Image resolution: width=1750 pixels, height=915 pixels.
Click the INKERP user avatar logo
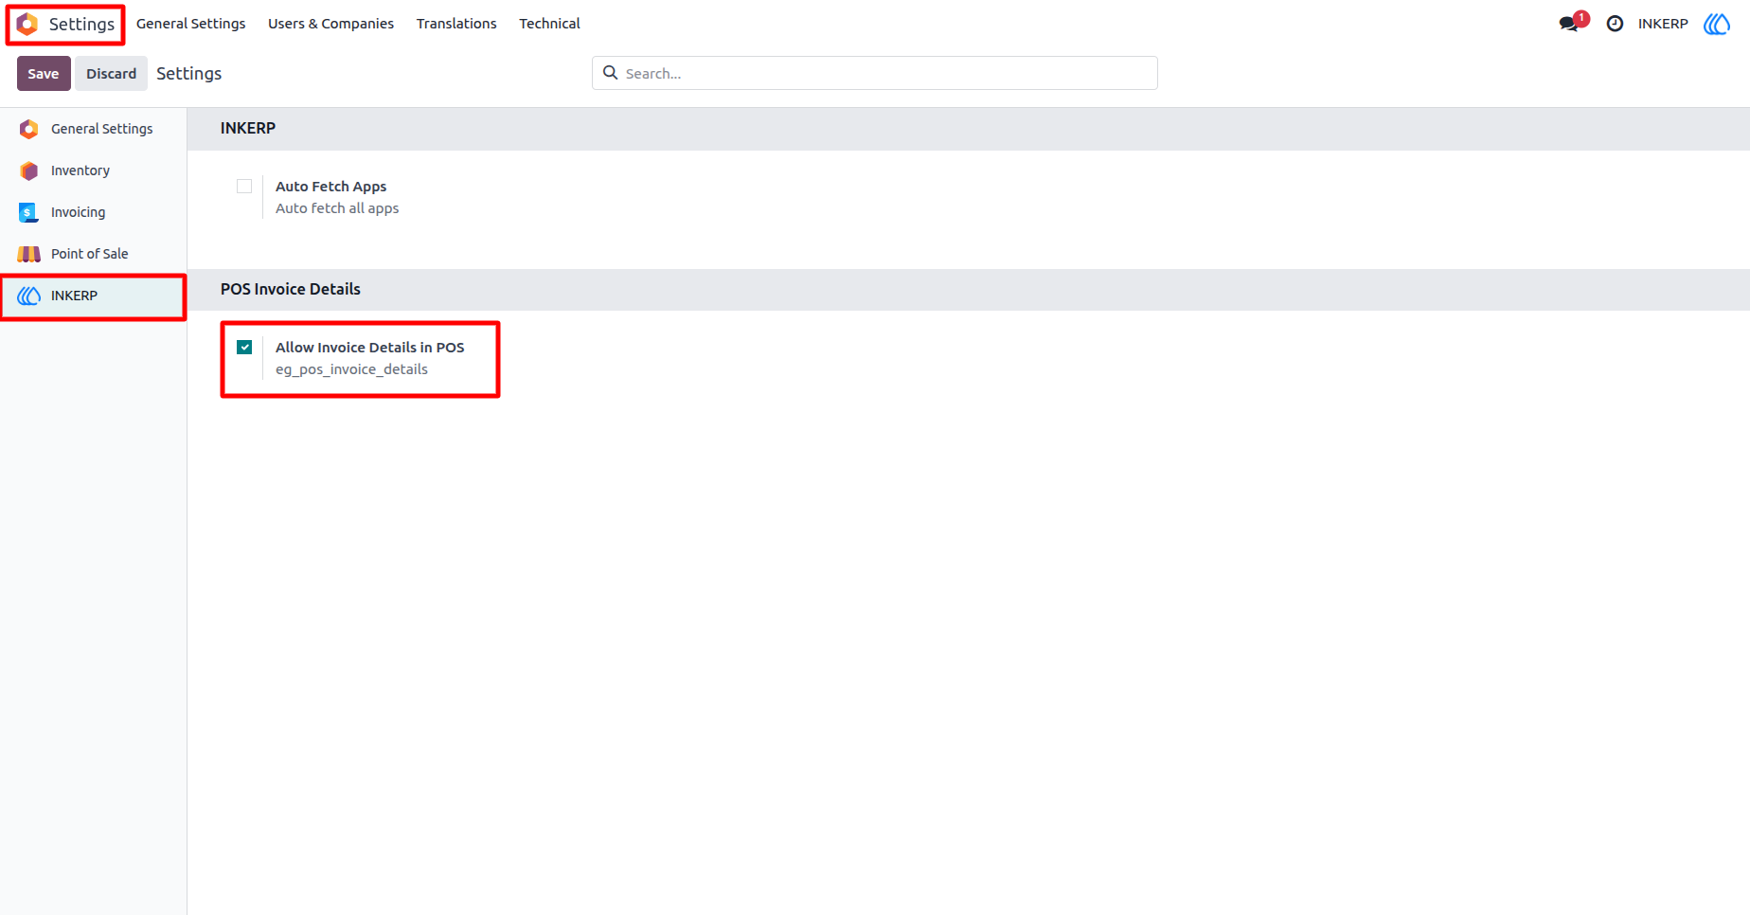[1717, 24]
